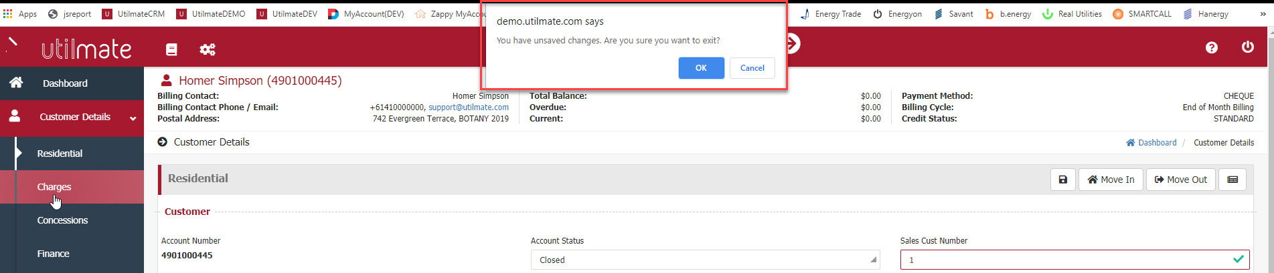Image resolution: width=1274 pixels, height=273 pixels.
Task: Click the power logout icon
Action: pyautogui.click(x=1248, y=47)
